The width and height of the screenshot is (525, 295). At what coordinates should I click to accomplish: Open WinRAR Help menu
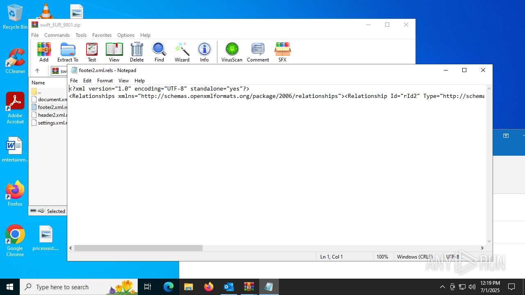[145, 35]
